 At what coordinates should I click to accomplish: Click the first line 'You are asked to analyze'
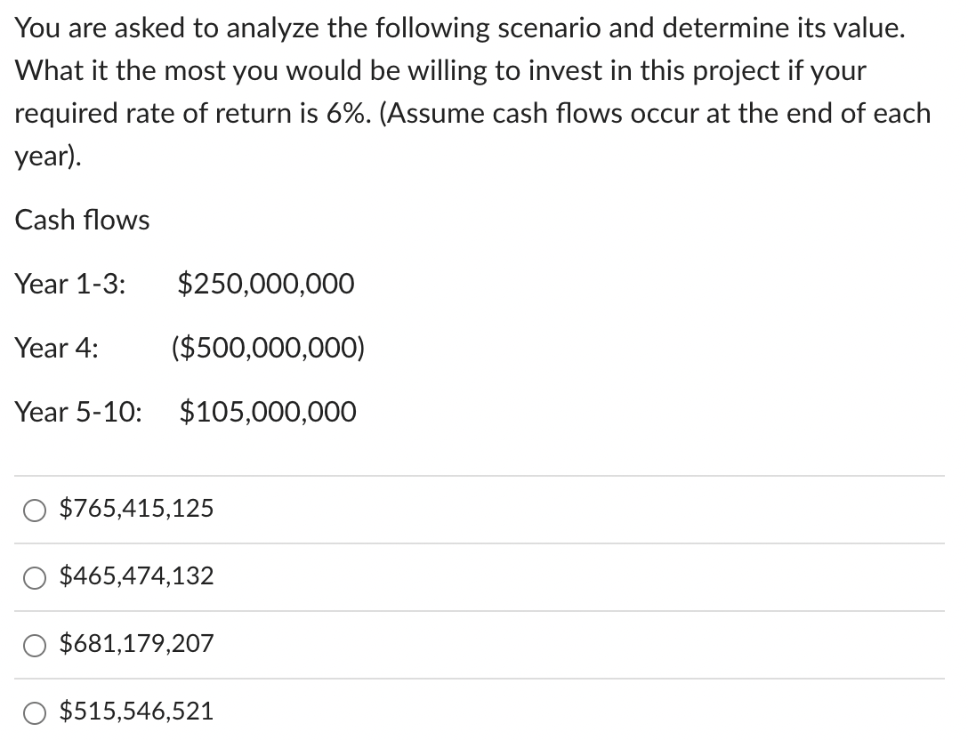tap(166, 28)
